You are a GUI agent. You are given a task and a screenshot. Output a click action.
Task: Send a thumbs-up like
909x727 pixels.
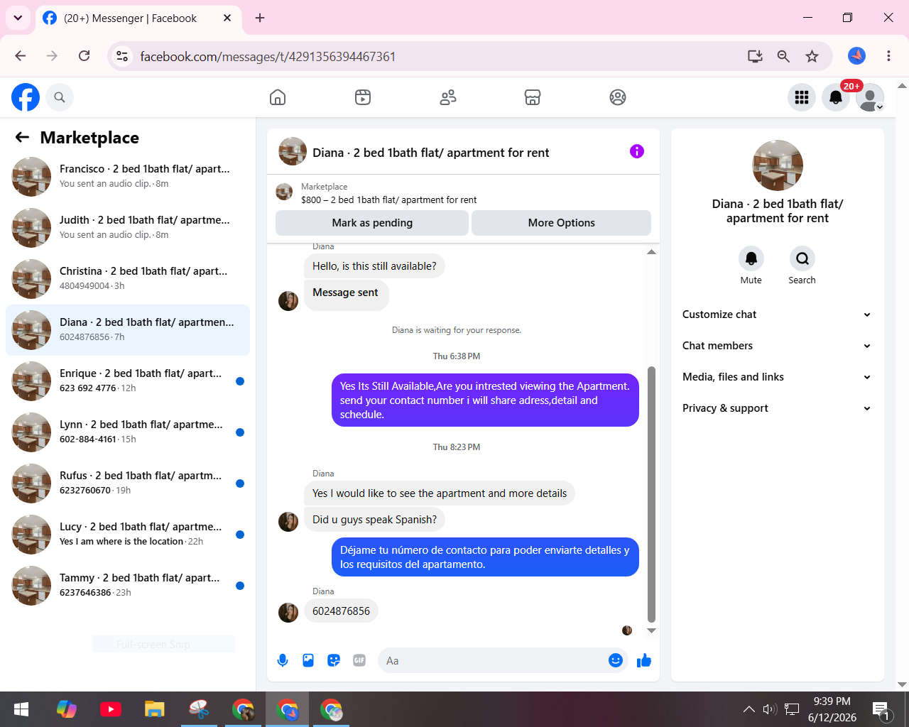pos(644,660)
